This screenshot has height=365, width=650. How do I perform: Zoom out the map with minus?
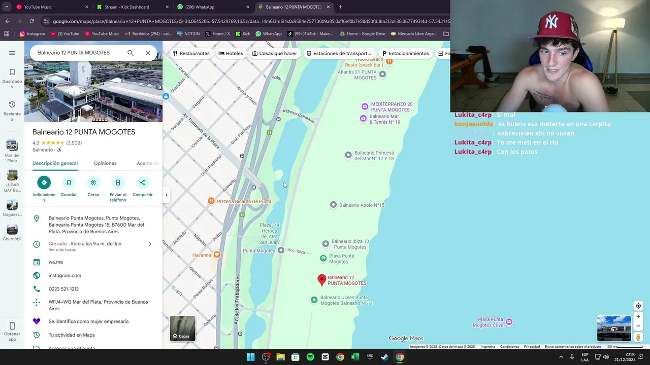point(638,326)
